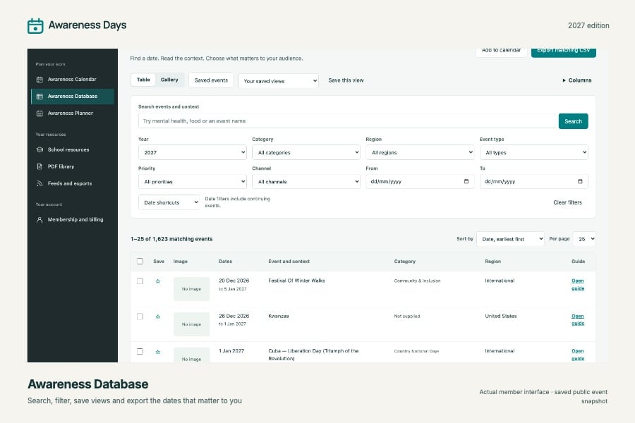
Task: Click the To date input field
Action: click(534, 182)
